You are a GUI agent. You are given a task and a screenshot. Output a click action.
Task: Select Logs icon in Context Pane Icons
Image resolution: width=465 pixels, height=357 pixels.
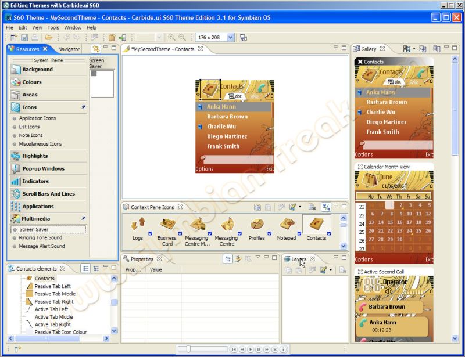138,224
